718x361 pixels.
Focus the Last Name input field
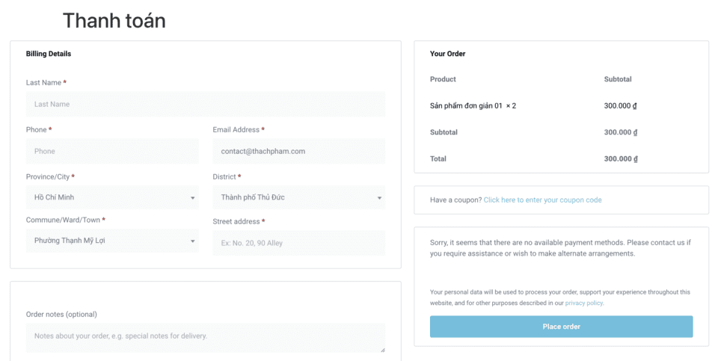click(x=205, y=104)
